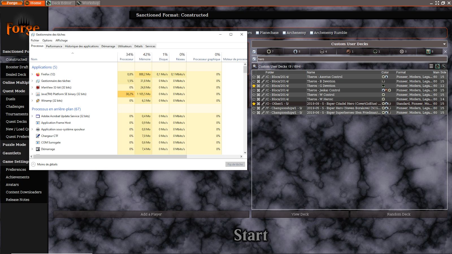Favorite the Theros - Azorius Control deck
Viewport: 452px width, 254px height.
click(x=254, y=77)
